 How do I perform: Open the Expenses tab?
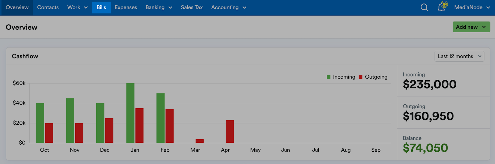coord(126,7)
